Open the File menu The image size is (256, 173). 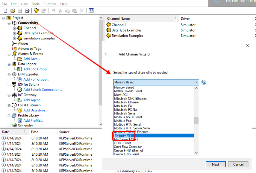(x=4, y=4)
